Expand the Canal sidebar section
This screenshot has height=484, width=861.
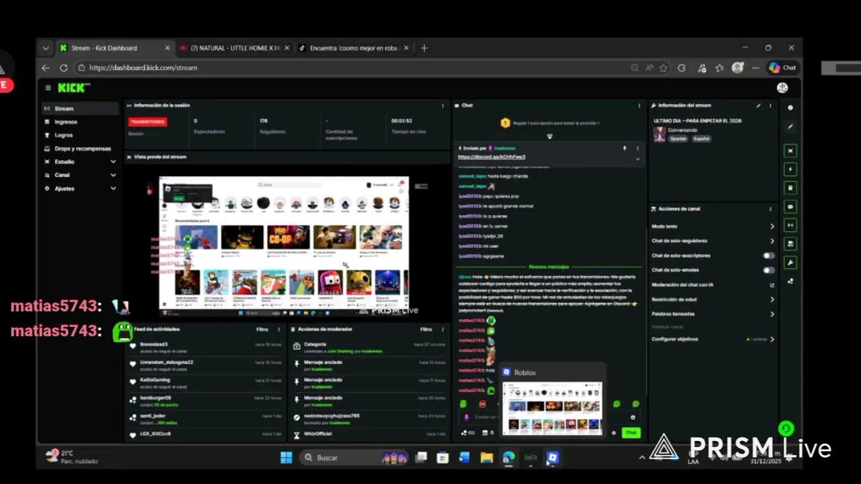[x=81, y=175]
